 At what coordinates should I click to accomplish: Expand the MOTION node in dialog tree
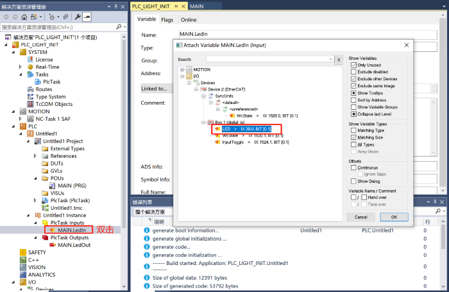pyautogui.click(x=183, y=69)
